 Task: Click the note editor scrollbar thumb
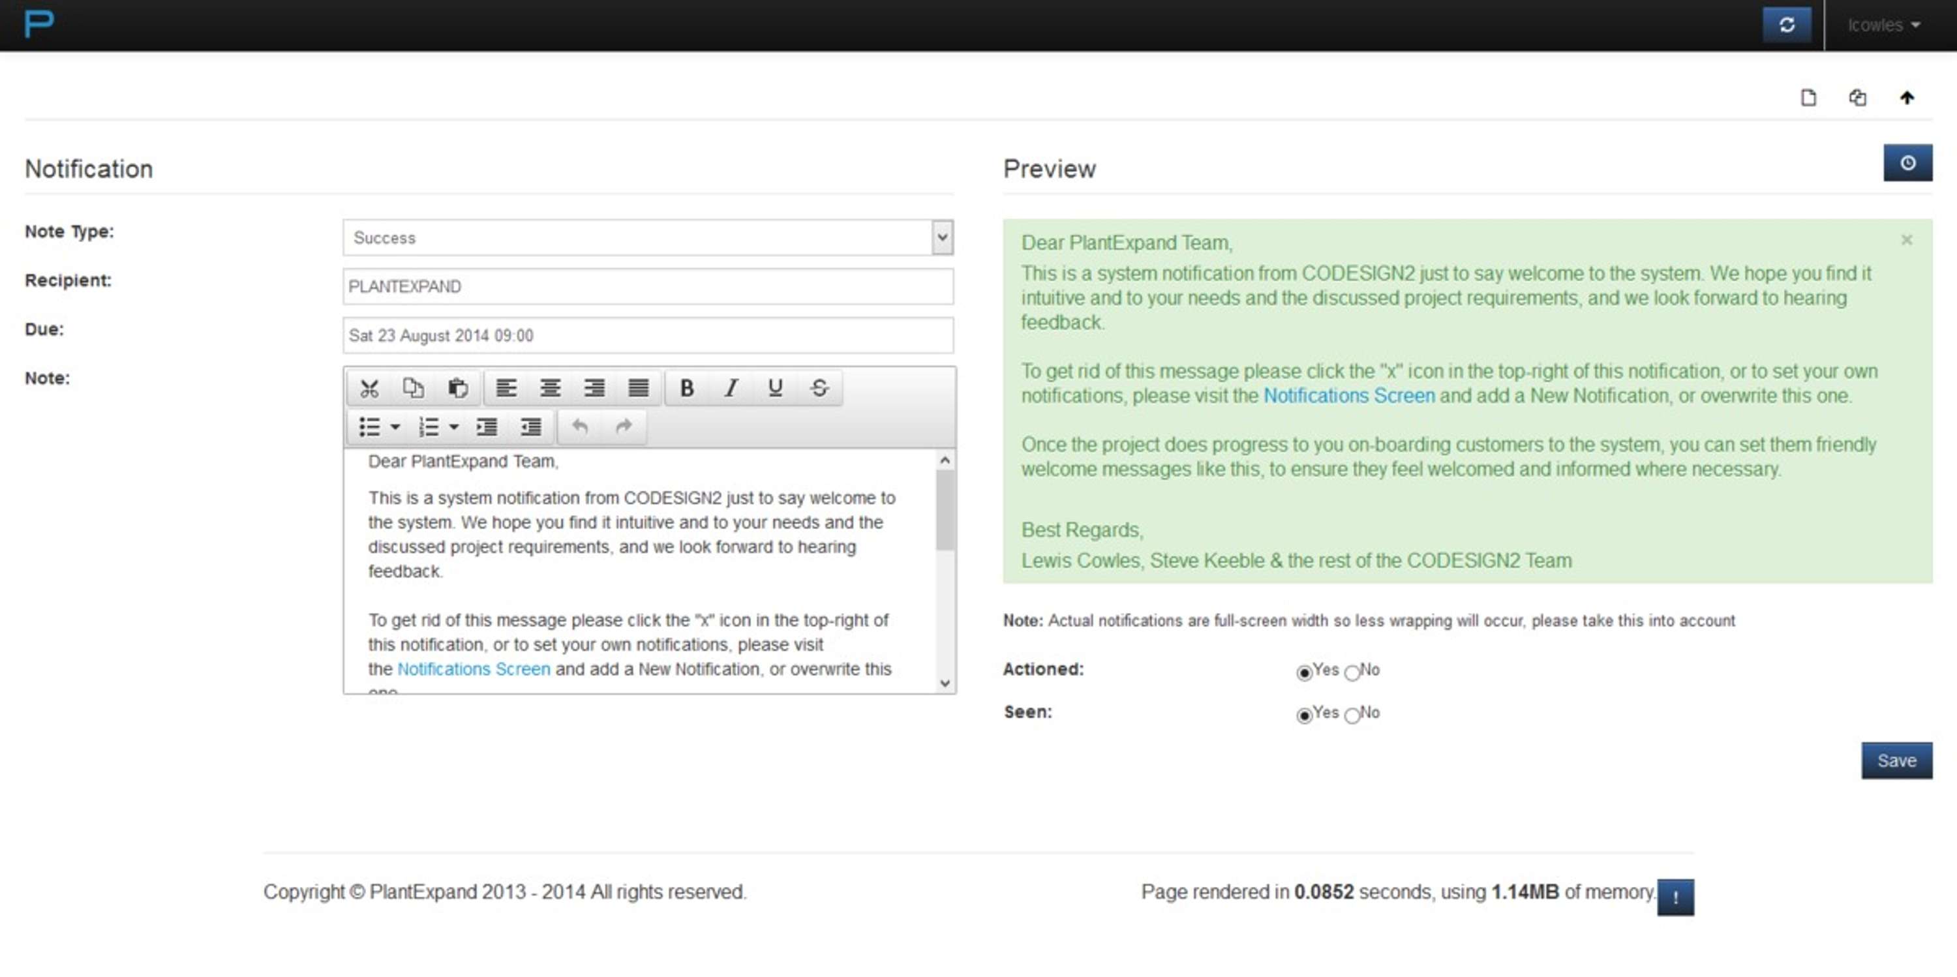tap(945, 510)
